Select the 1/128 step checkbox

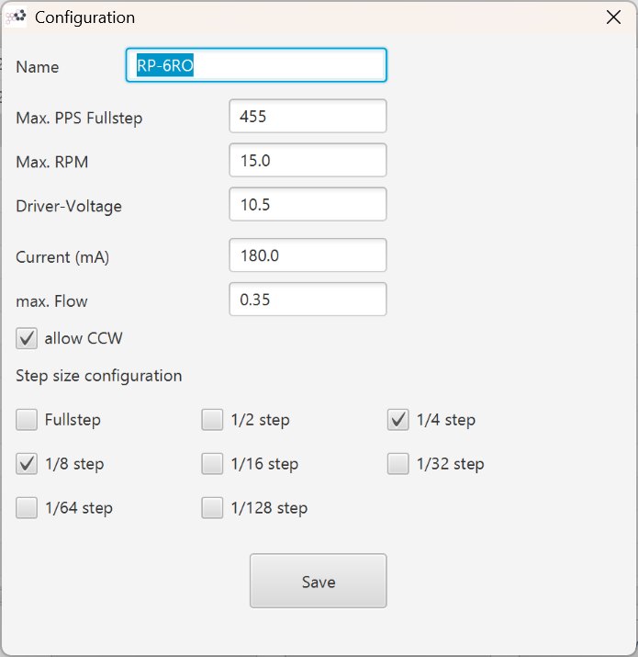(x=212, y=507)
